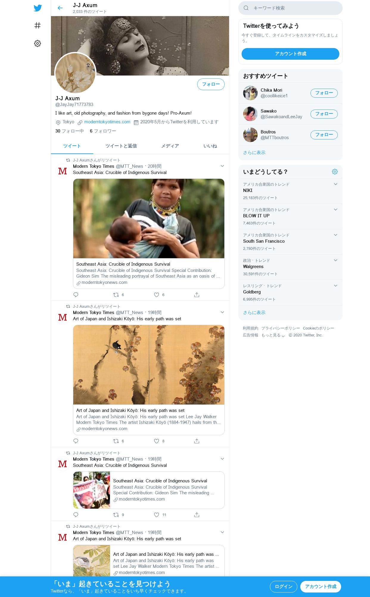Open caret menu on first Modern Tokyo Times tweet
370x597 pixels.
pyautogui.click(x=222, y=166)
